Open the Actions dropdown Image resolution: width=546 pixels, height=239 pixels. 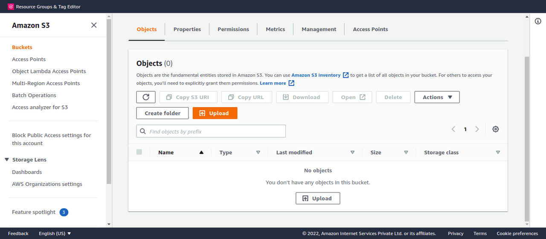point(437,97)
